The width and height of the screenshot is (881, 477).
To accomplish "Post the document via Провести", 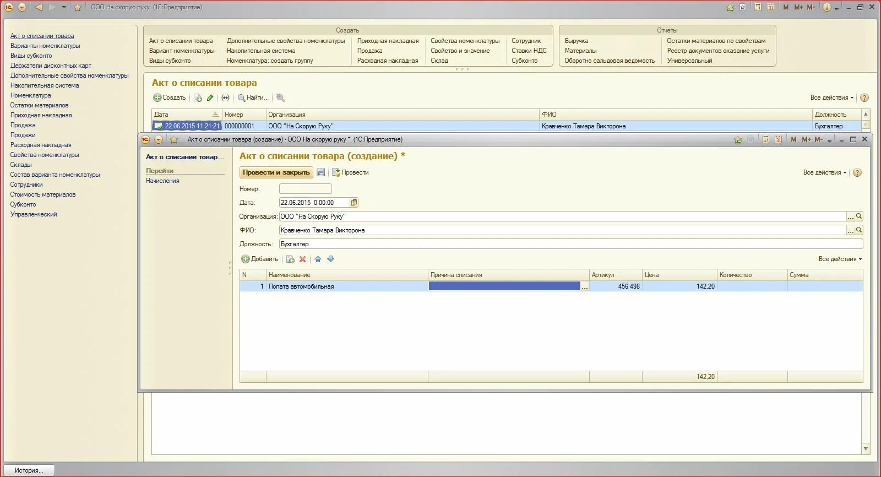I will pyautogui.click(x=350, y=172).
